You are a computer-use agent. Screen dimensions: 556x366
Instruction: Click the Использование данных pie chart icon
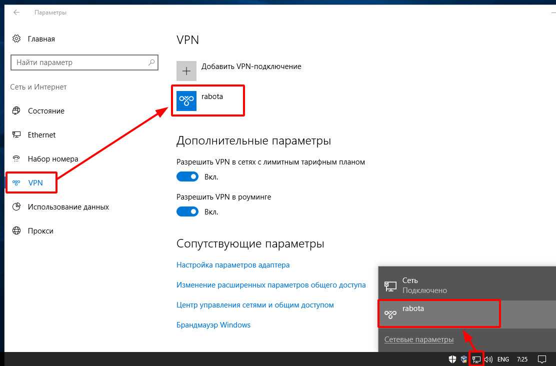click(x=16, y=206)
